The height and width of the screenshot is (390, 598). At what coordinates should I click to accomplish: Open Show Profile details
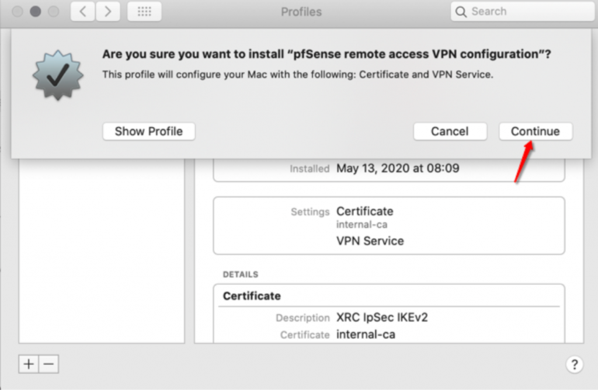149,131
